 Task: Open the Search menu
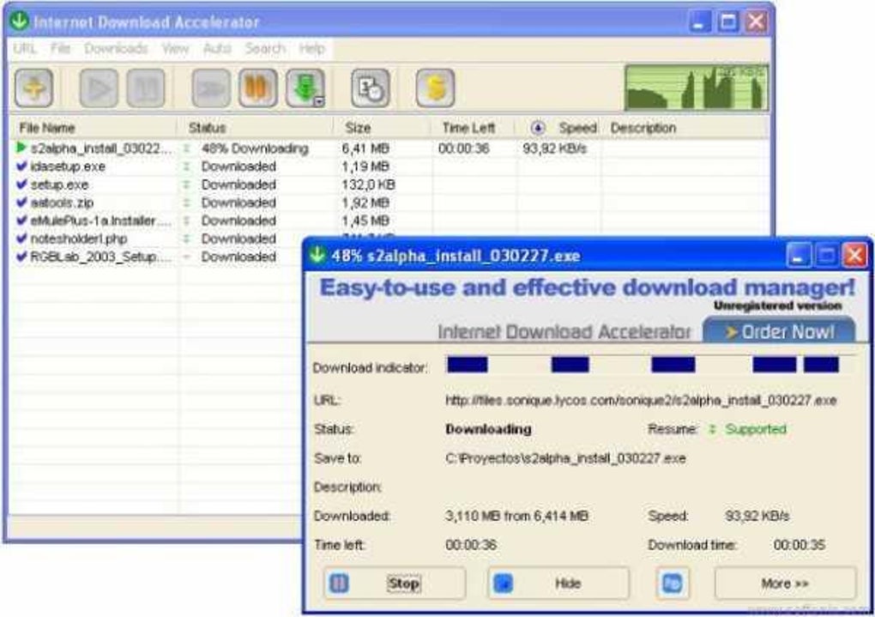pyautogui.click(x=265, y=49)
